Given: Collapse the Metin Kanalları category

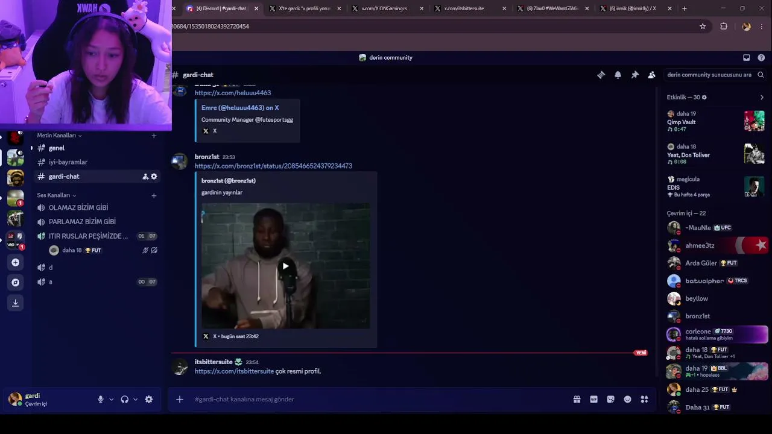Looking at the screenshot, I should 59,136.
